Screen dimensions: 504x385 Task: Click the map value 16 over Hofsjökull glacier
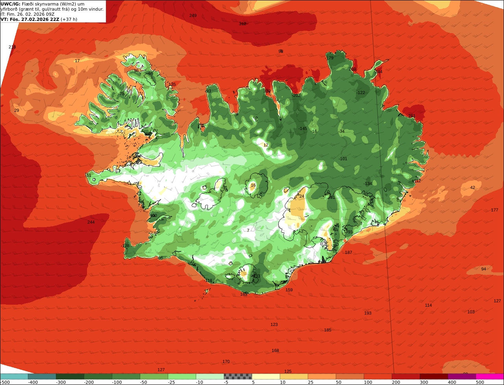click(x=253, y=185)
